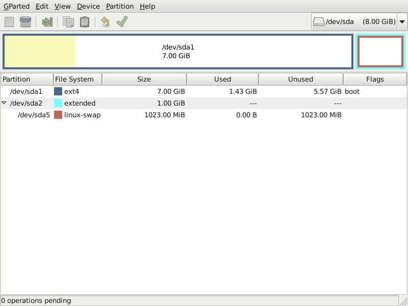Open the GParted menu
This screenshot has width=408, height=306.
16,6
